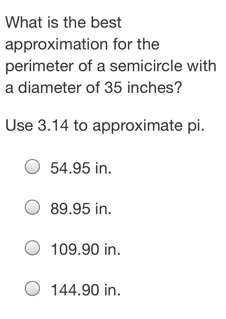Click the 'approximation for the' text line

82,44
